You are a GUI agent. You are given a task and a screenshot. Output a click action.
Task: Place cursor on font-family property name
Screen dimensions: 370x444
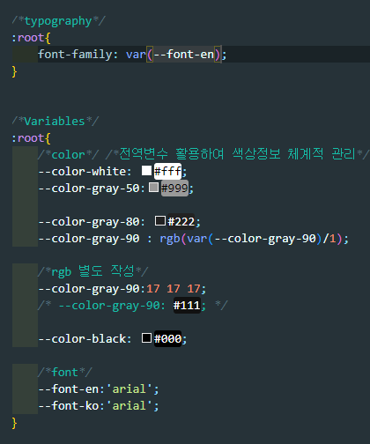(x=75, y=55)
